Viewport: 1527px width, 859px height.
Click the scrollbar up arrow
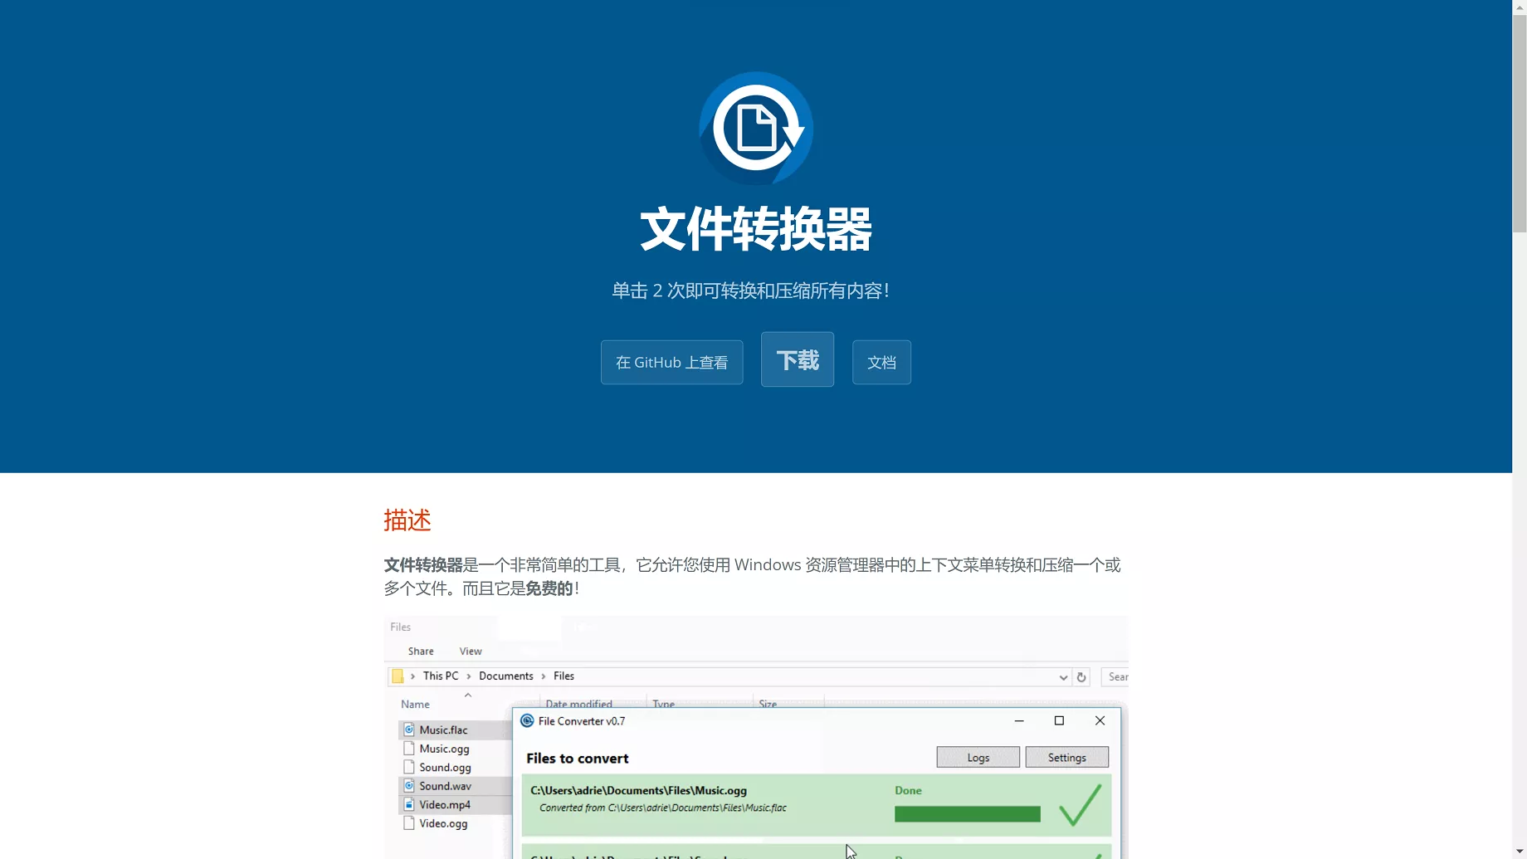pos(1519,7)
